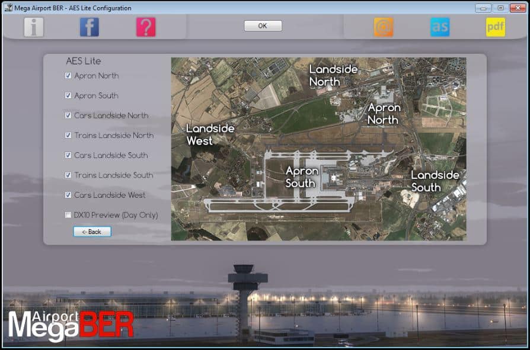Click the orange email at-sign icon
This screenshot has width=530, height=350.
(x=384, y=27)
